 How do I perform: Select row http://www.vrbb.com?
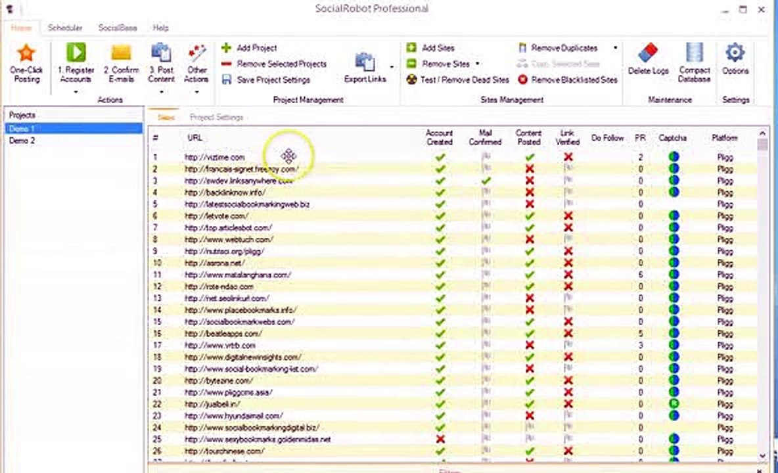pos(453,345)
